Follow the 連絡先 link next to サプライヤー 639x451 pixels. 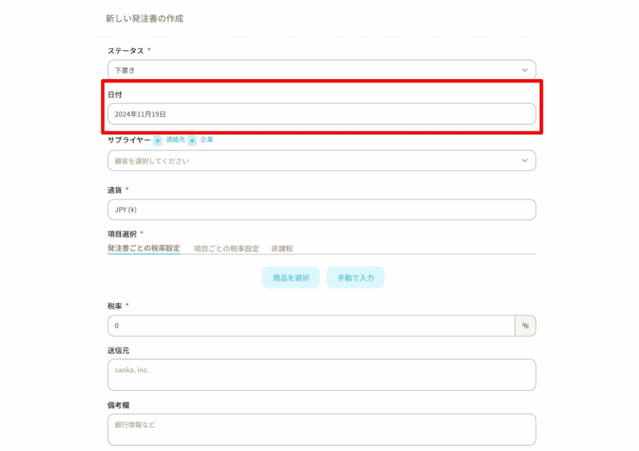click(176, 140)
